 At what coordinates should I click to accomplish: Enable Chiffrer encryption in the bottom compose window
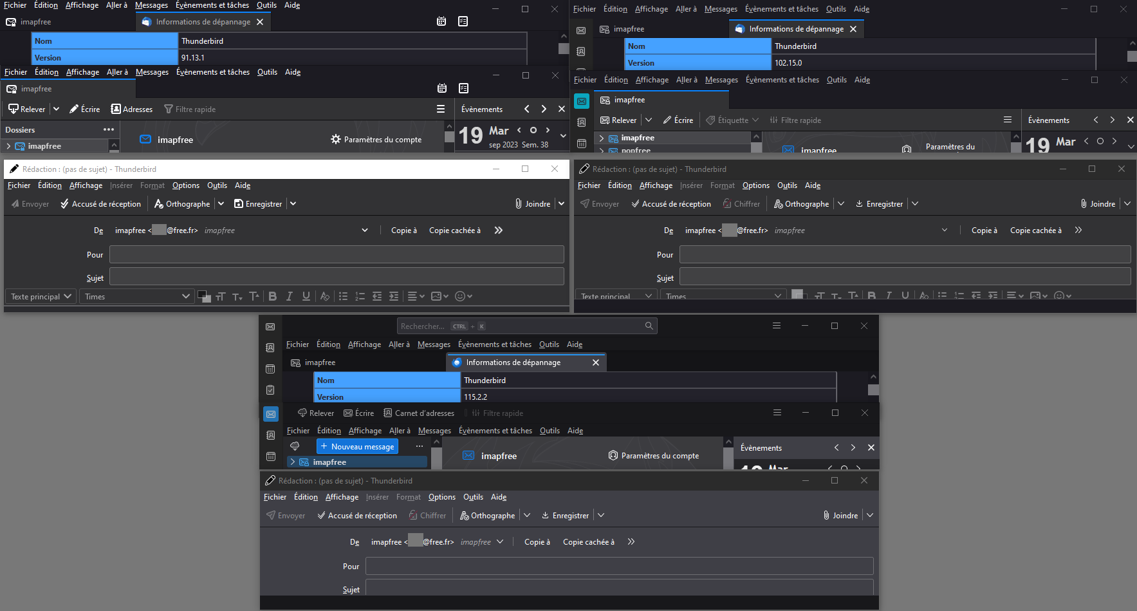(x=427, y=516)
